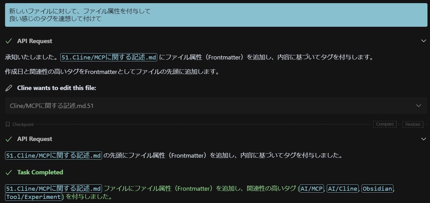This screenshot has height=203, width=430.
Task: Click the Checkpoint bookmark icon
Action: point(8,124)
